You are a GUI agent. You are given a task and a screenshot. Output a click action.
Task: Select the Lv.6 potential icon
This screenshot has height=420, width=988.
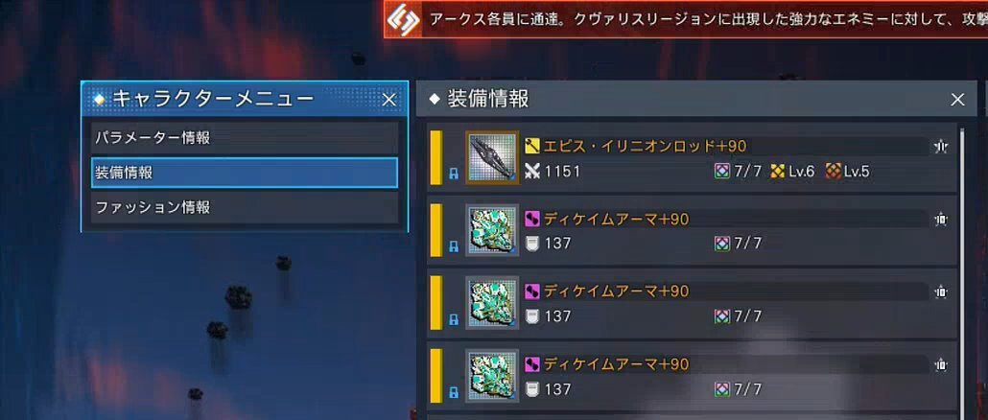778,172
